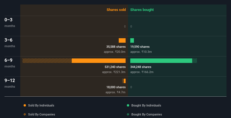Viewport: 231px width, 118px height.
Task: Click the zero sold value in 0–3 months row
Action: click(x=125, y=26)
